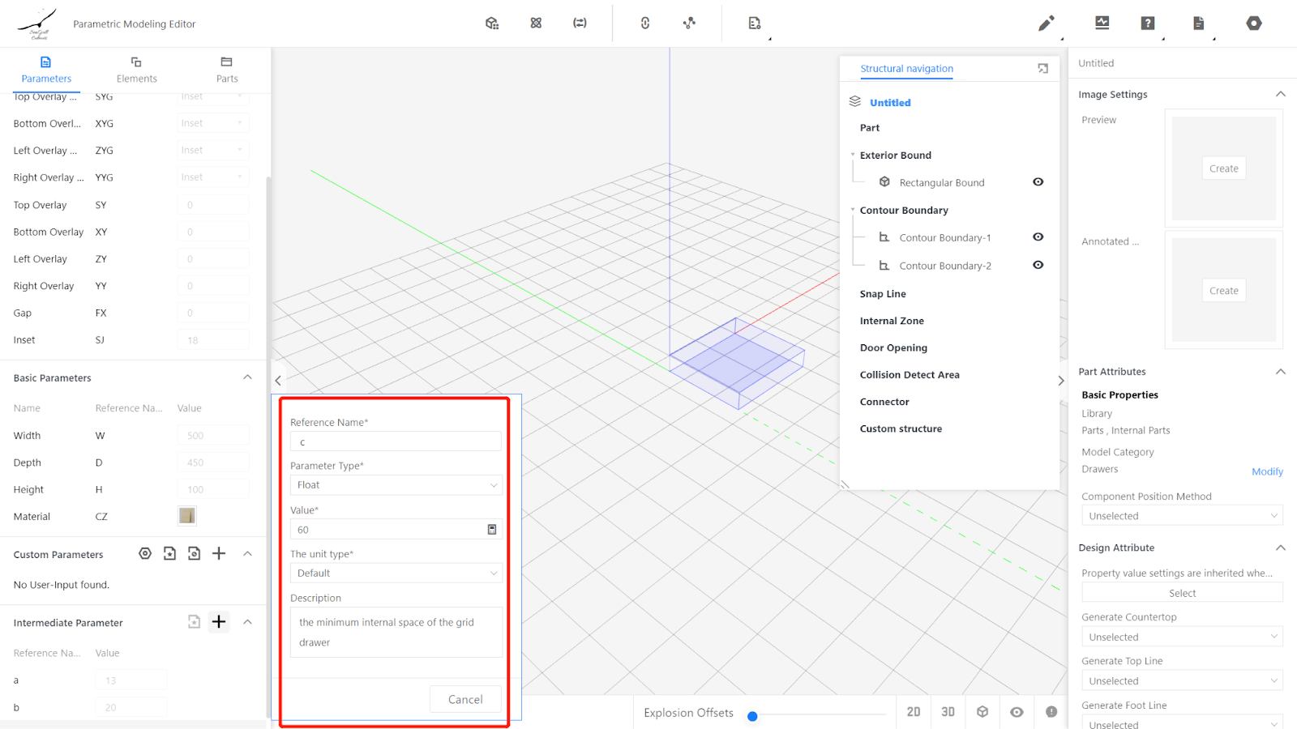Click the add Custom Parameter plus icon

(x=219, y=553)
